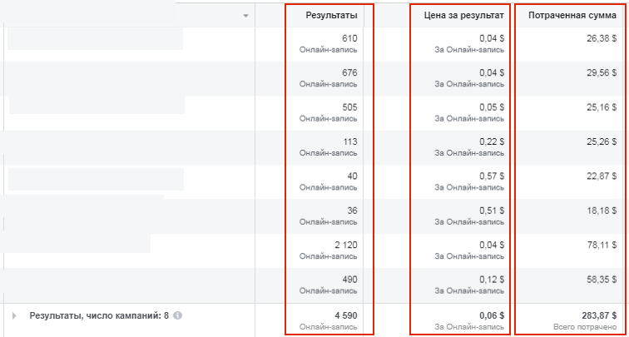Select the 0,06 $ average cost total
Screen dimensions: 629x337
492,315
